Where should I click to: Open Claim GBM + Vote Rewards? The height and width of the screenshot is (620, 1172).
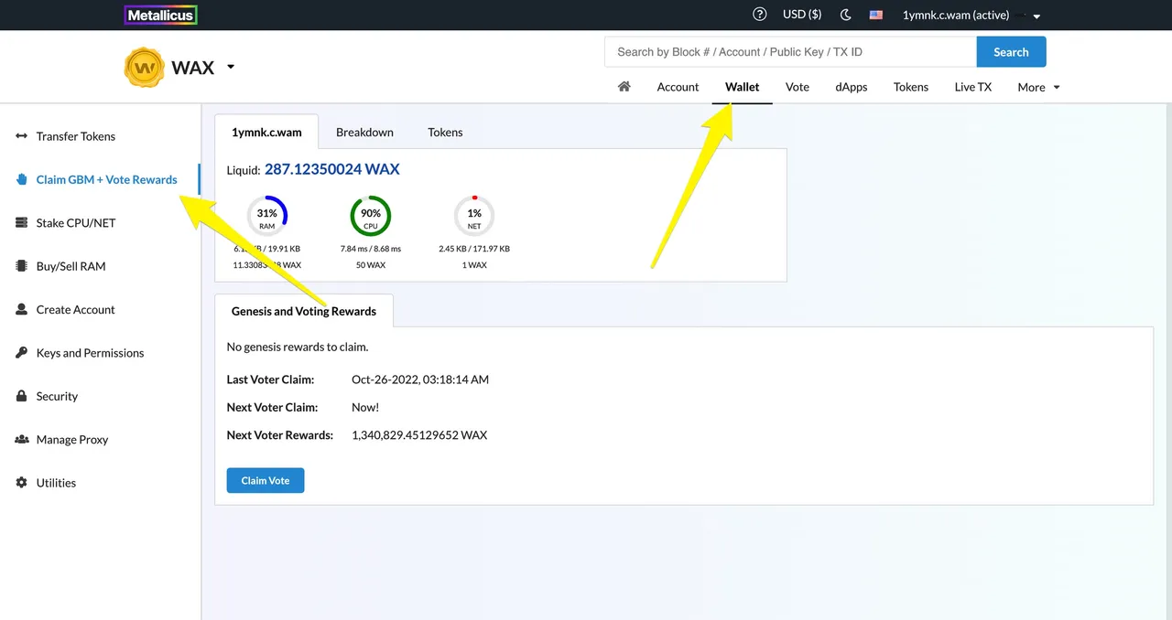(x=107, y=179)
